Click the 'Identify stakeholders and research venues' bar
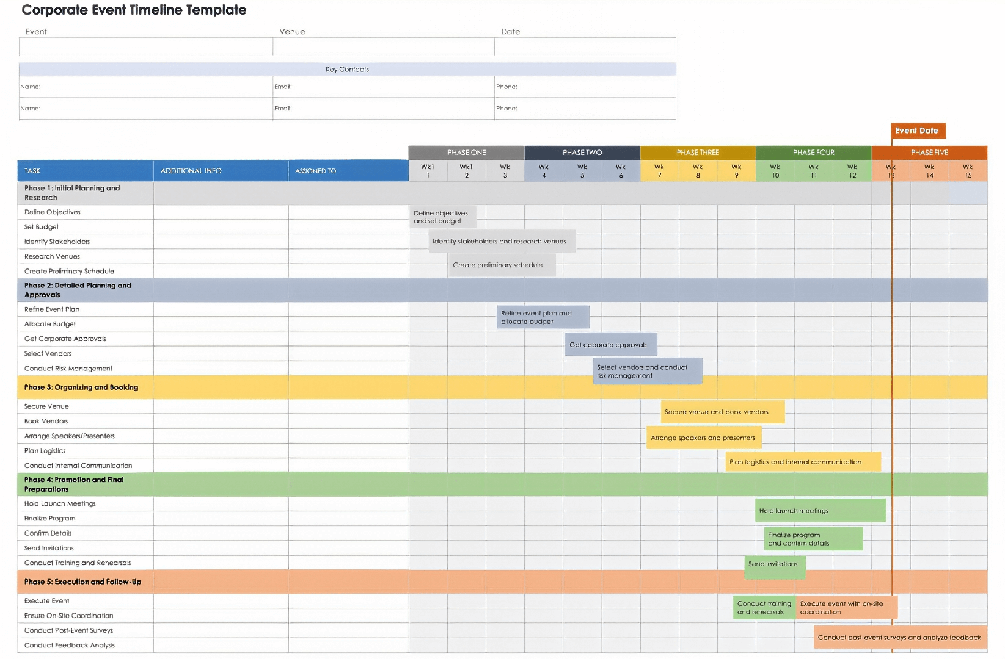Screen dimensions: 1005x659 pyautogui.click(x=502, y=241)
